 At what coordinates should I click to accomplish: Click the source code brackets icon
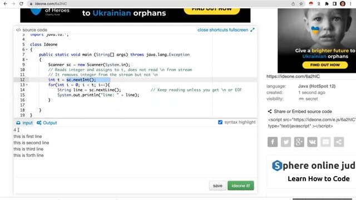[18, 30]
